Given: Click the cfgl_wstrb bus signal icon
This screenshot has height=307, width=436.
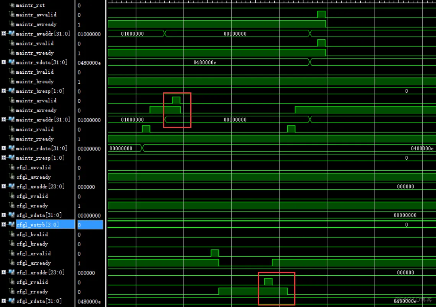Looking at the screenshot, I should 11,225.
